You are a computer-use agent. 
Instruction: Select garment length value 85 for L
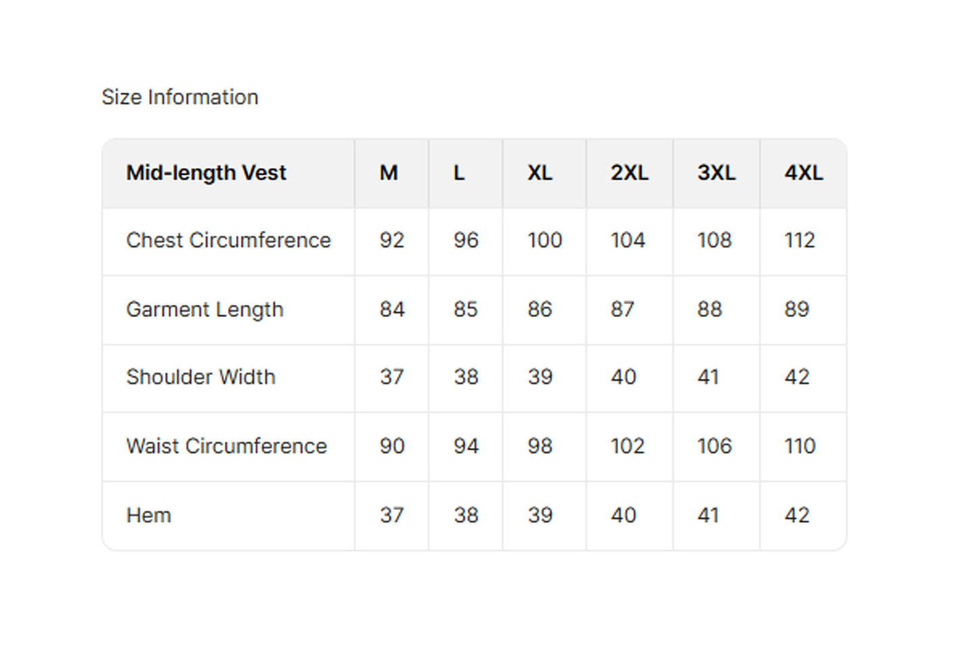point(466,310)
